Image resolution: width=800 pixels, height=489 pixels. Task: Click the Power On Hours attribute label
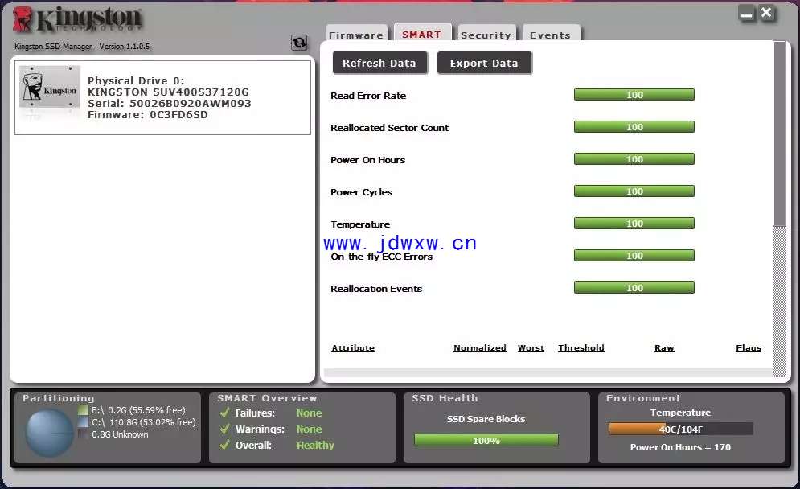click(368, 160)
